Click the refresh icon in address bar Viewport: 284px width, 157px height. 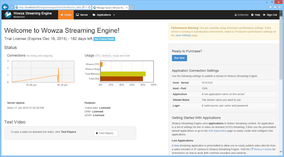[89, 7]
